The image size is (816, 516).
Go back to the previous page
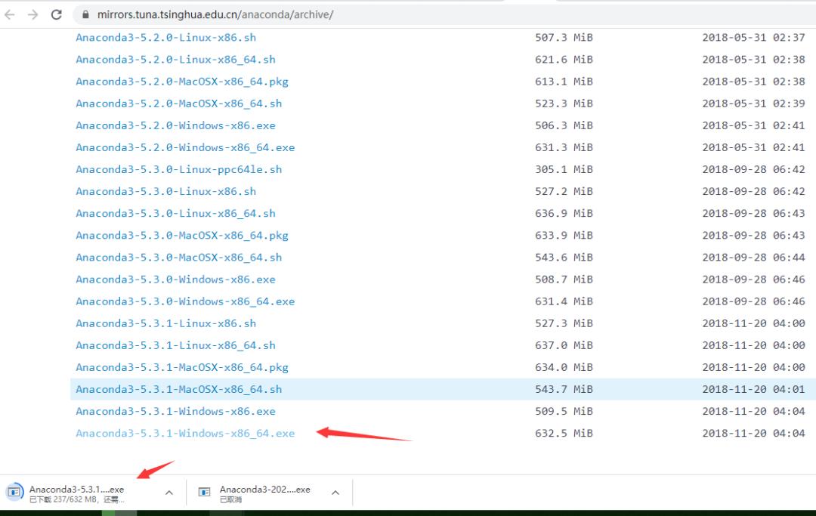click(9, 14)
